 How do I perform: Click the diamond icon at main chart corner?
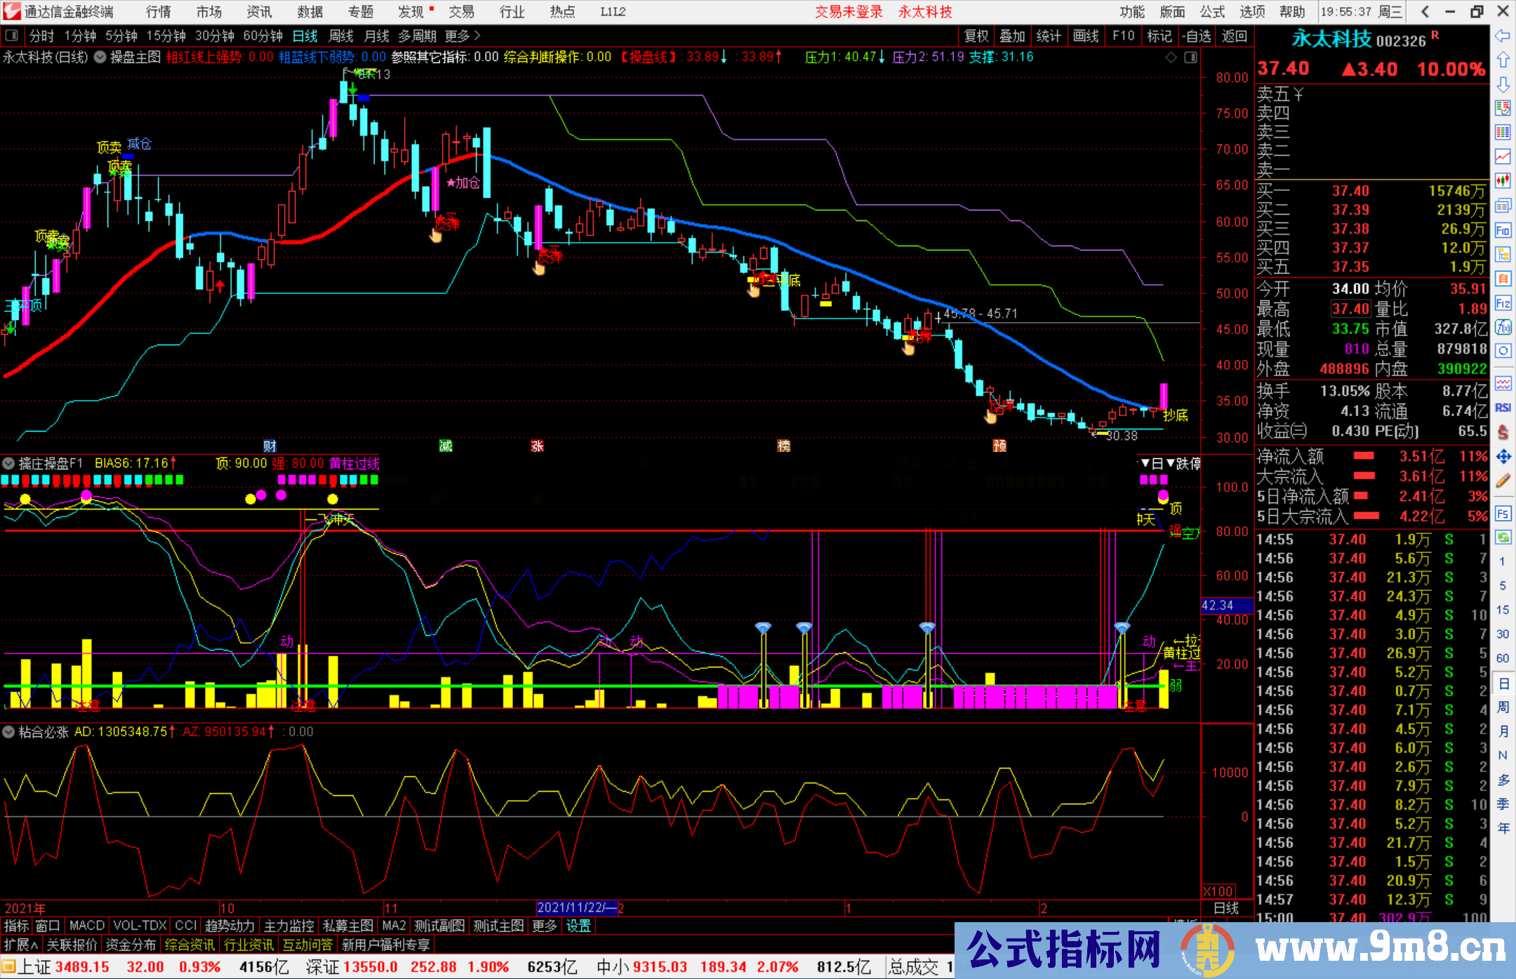coord(1171,58)
